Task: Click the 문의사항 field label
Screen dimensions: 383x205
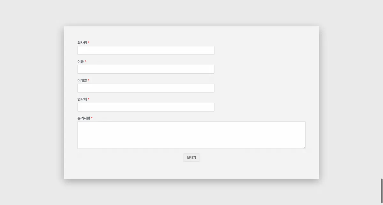Action: [84, 118]
